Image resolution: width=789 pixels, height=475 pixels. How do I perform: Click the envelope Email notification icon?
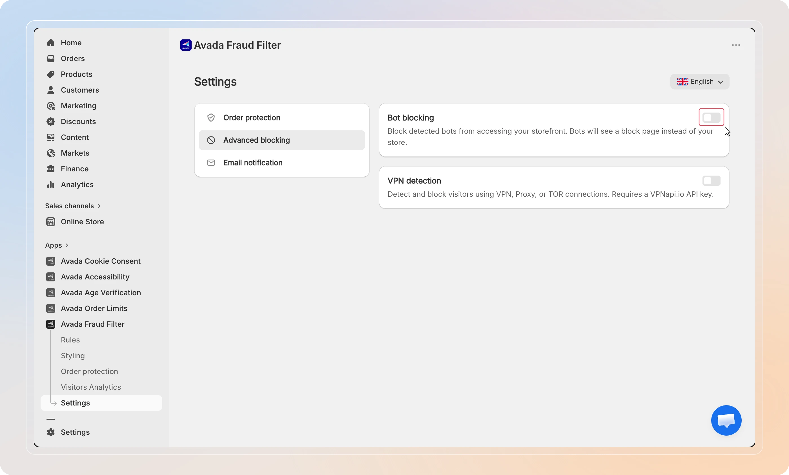211,162
